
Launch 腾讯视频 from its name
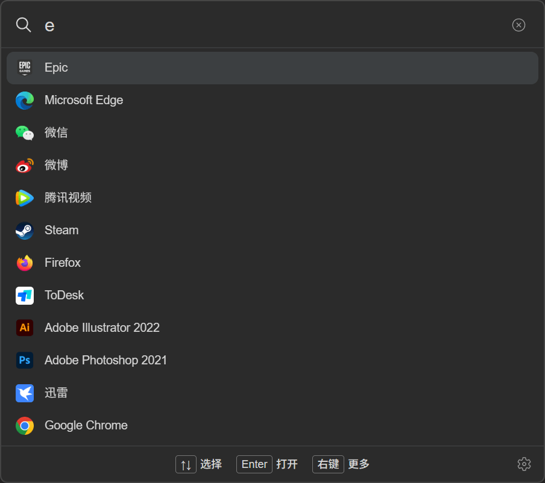[x=68, y=198]
